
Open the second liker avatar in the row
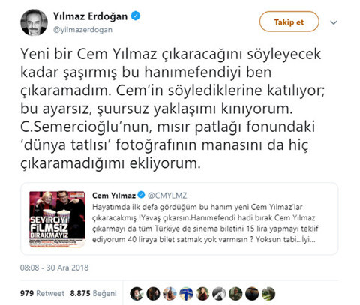click(153, 293)
